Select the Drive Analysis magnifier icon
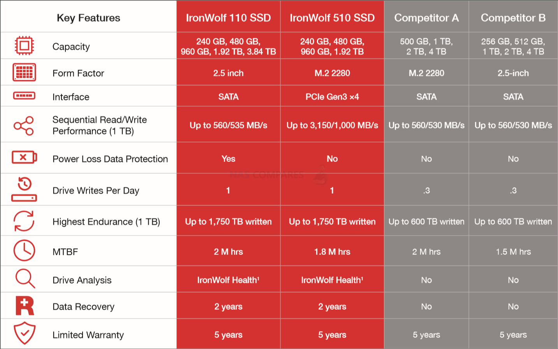The height and width of the screenshot is (349, 558). 25,279
